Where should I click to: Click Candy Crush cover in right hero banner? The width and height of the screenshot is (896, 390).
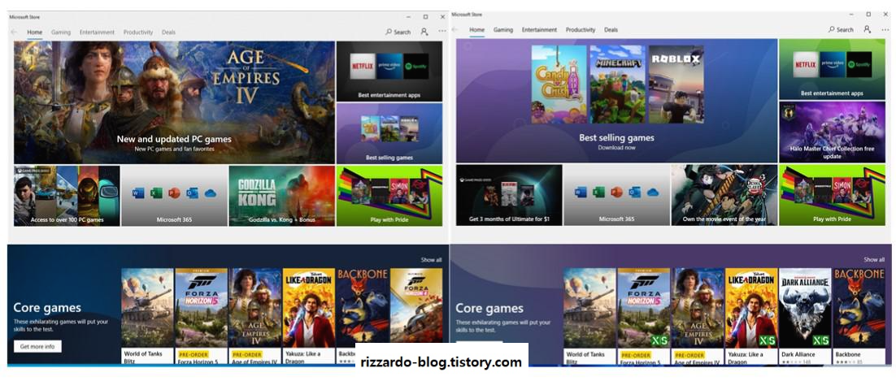(559, 84)
